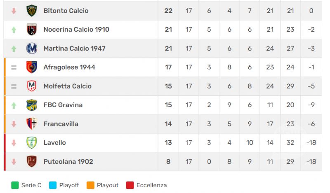Click the Francavilla team crest
The width and height of the screenshot is (330, 193).
point(32,124)
